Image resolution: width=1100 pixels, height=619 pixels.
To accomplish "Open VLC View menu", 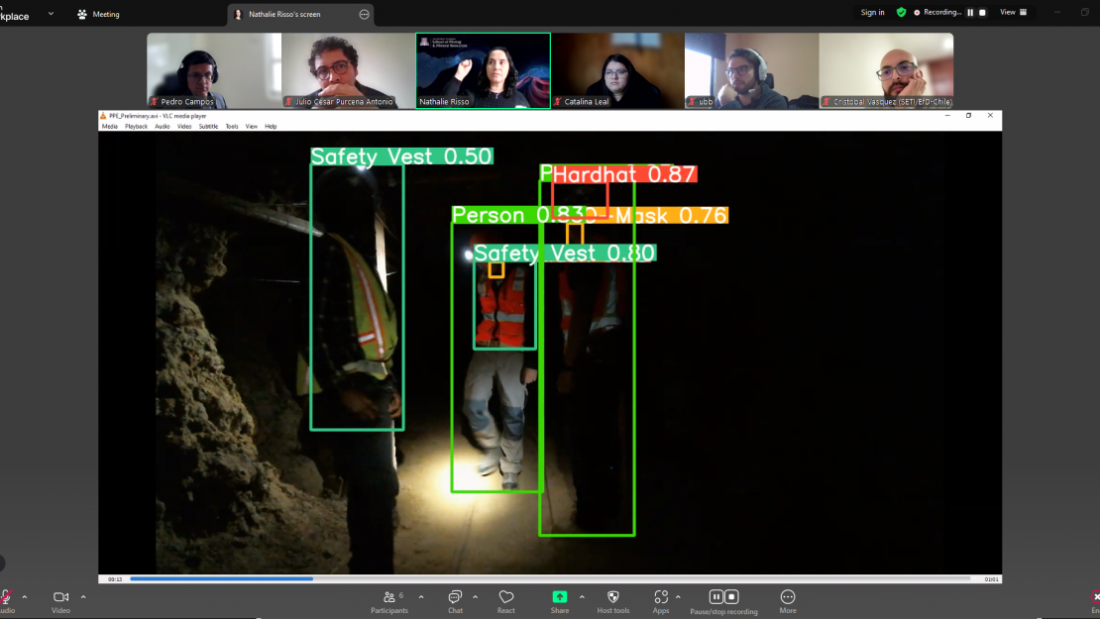I will [251, 127].
